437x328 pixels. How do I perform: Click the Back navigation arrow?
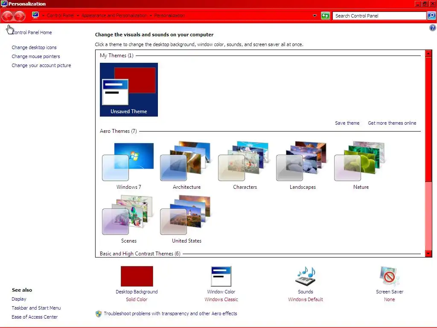click(x=8, y=16)
